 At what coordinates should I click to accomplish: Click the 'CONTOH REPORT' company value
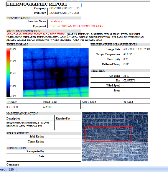point(61,8)
